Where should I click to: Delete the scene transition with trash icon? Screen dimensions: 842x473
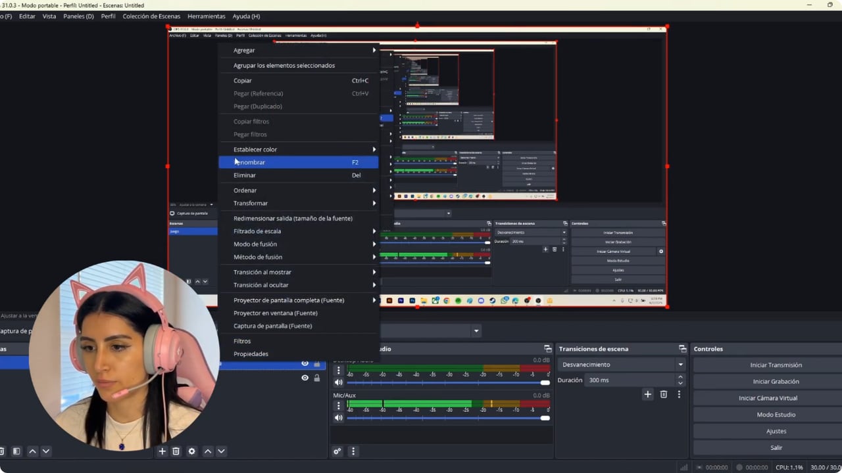663,394
